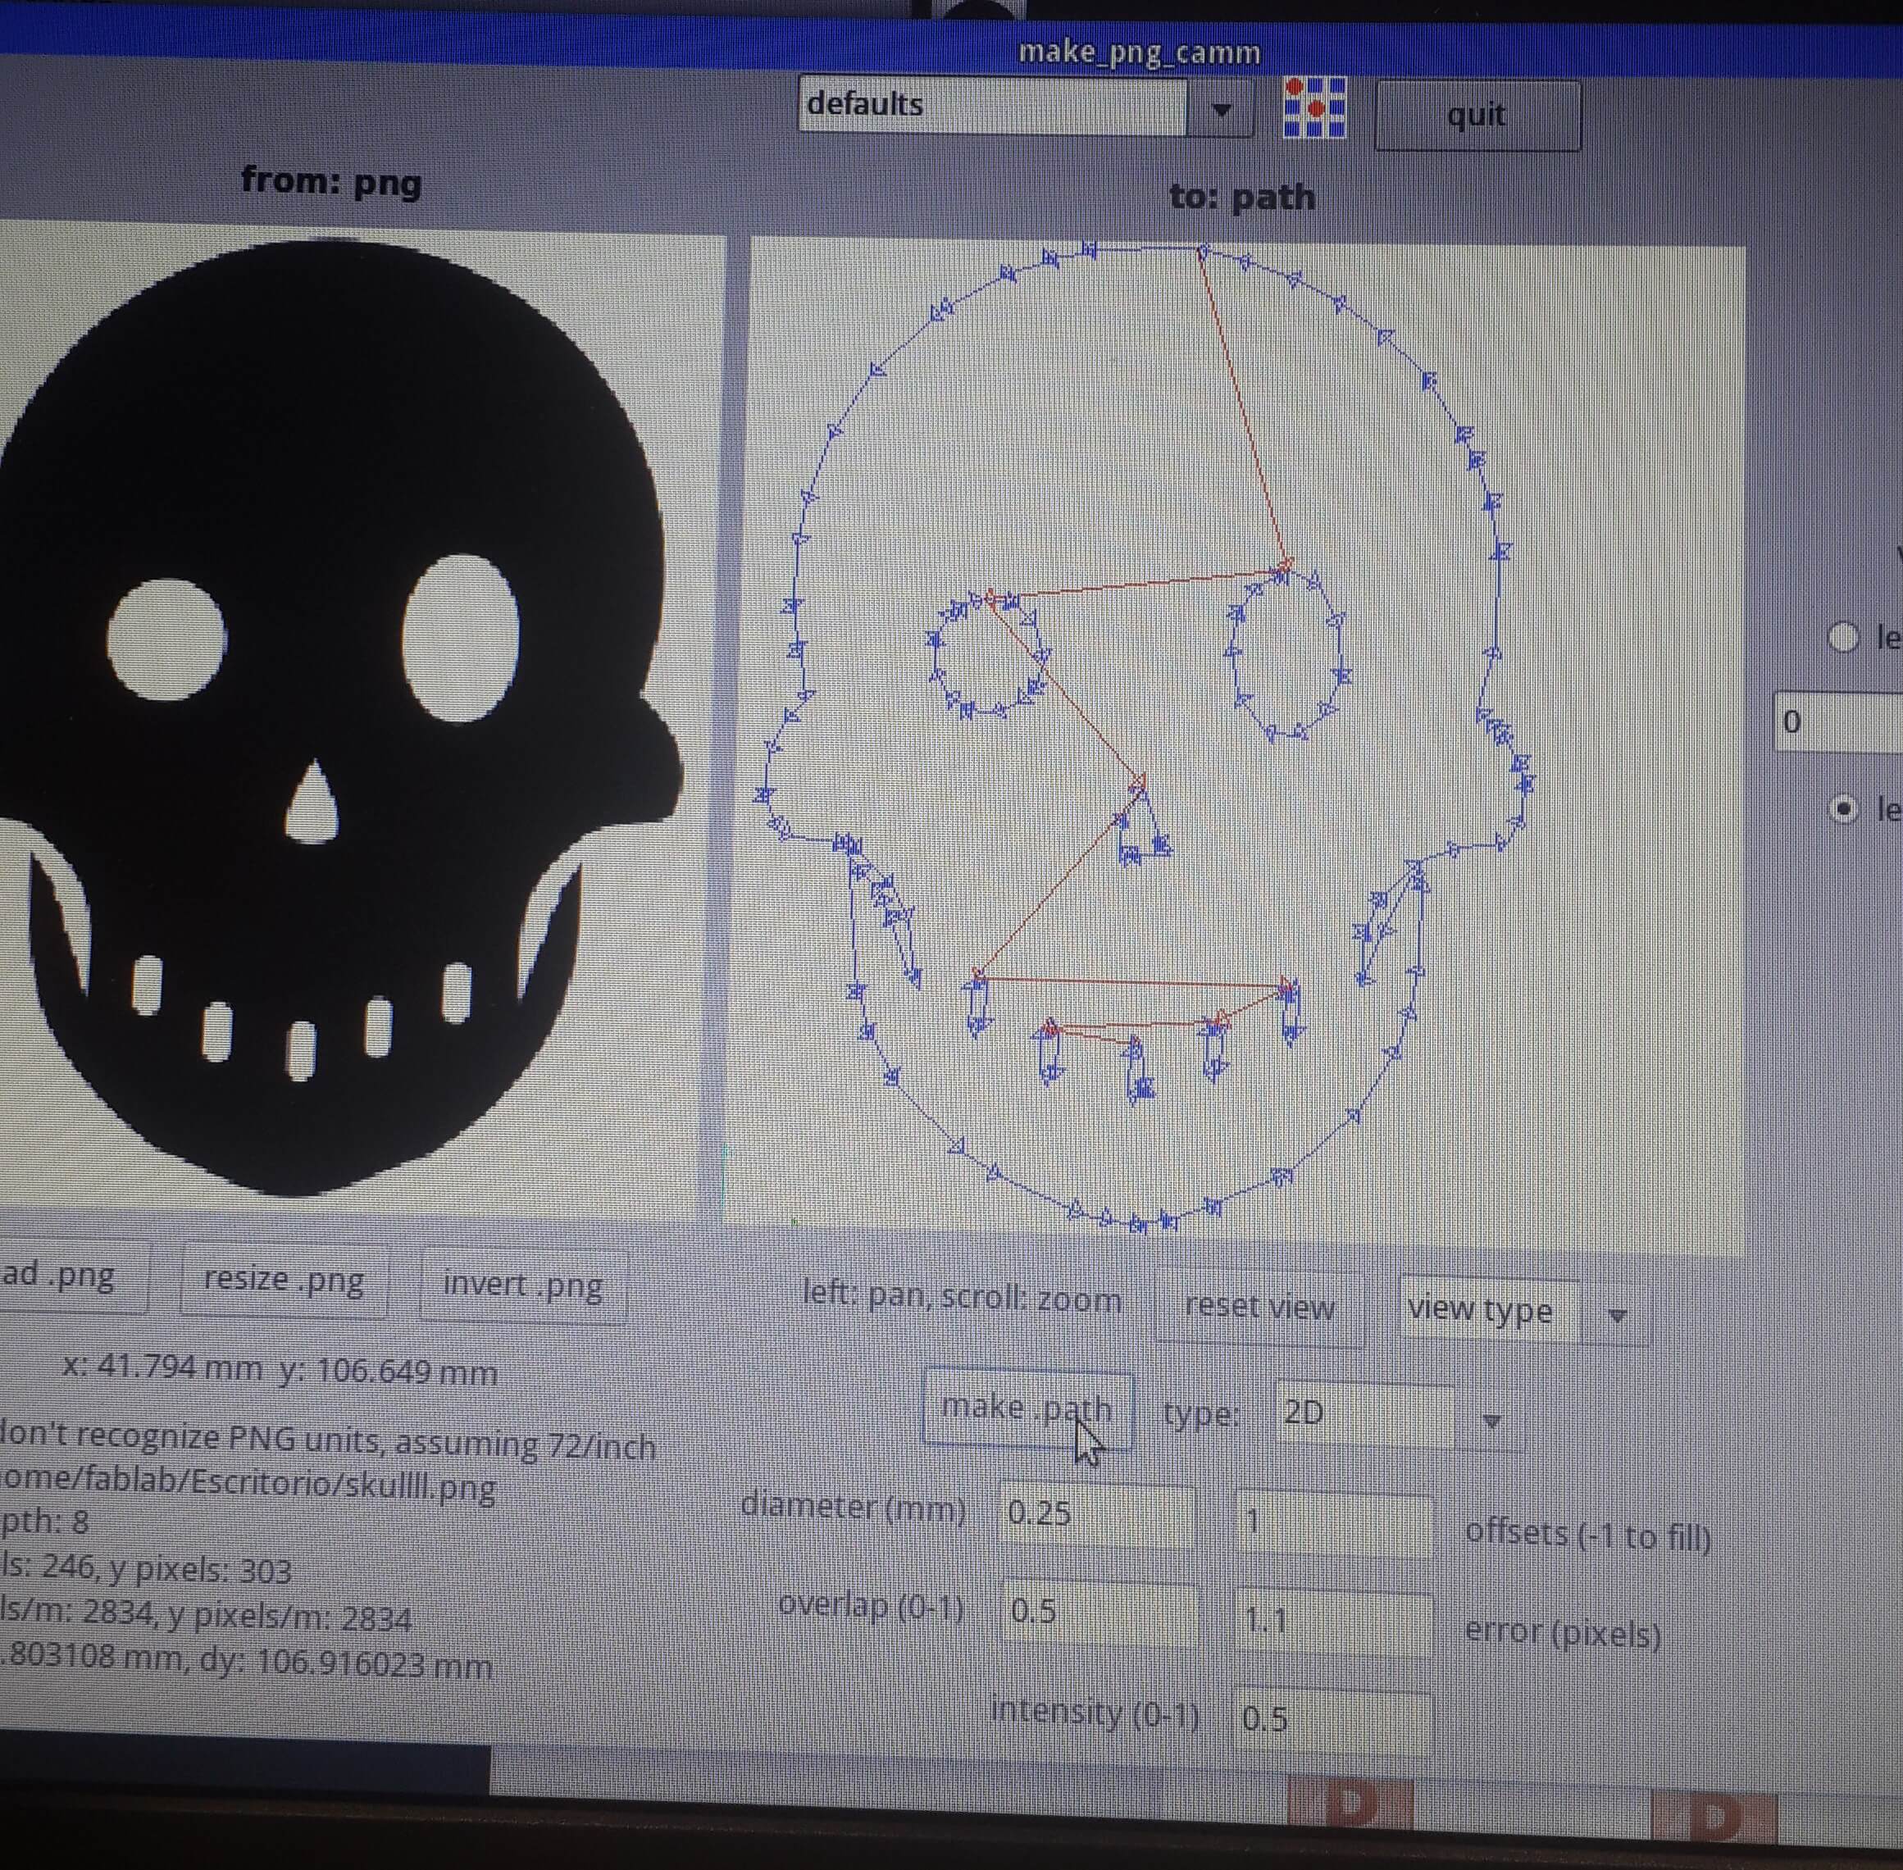
Task: Click the 'offsets (-1 to fill)' label
Action: click(1587, 1535)
